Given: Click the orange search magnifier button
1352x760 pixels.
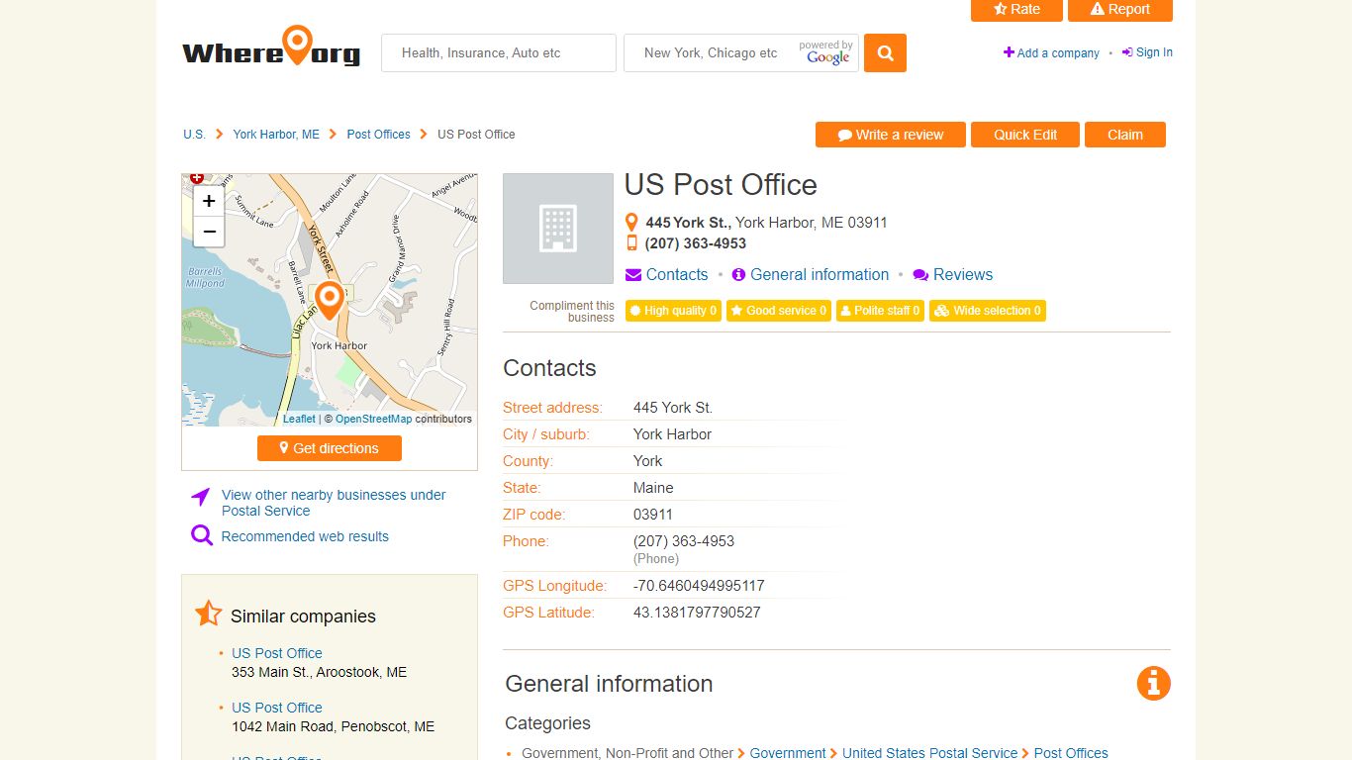Looking at the screenshot, I should (885, 53).
